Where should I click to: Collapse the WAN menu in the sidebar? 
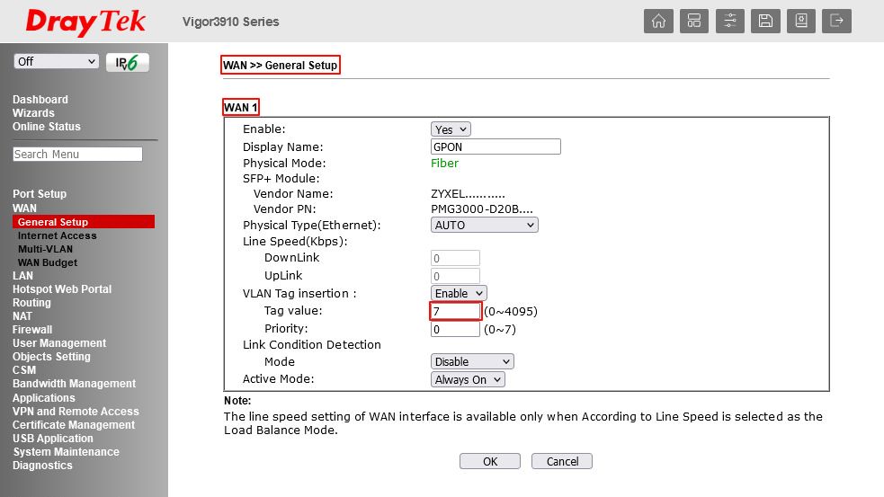tap(24, 209)
